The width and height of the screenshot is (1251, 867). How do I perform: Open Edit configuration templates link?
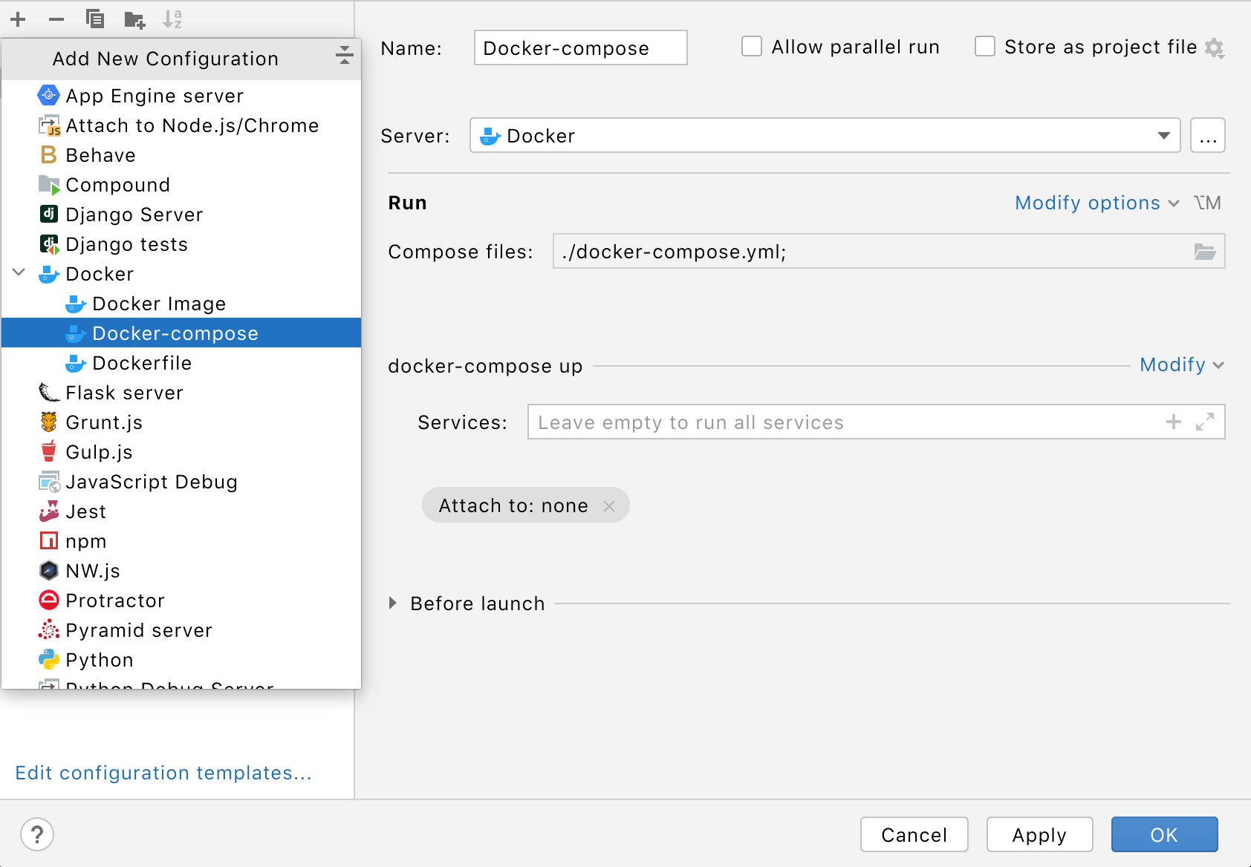click(x=163, y=773)
